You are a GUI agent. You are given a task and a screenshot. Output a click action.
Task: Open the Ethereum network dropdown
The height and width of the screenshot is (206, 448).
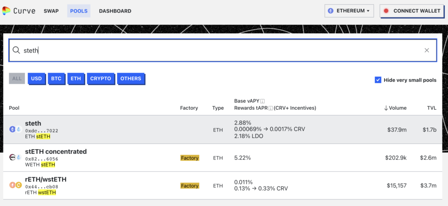pyautogui.click(x=349, y=11)
